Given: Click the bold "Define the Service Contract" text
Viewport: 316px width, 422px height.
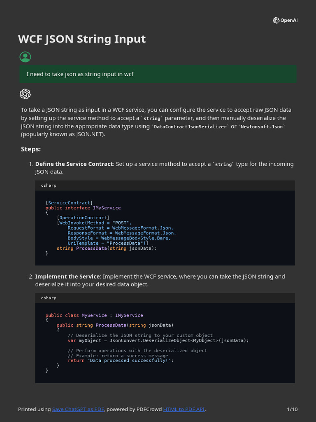Looking at the screenshot, I should (x=74, y=164).
